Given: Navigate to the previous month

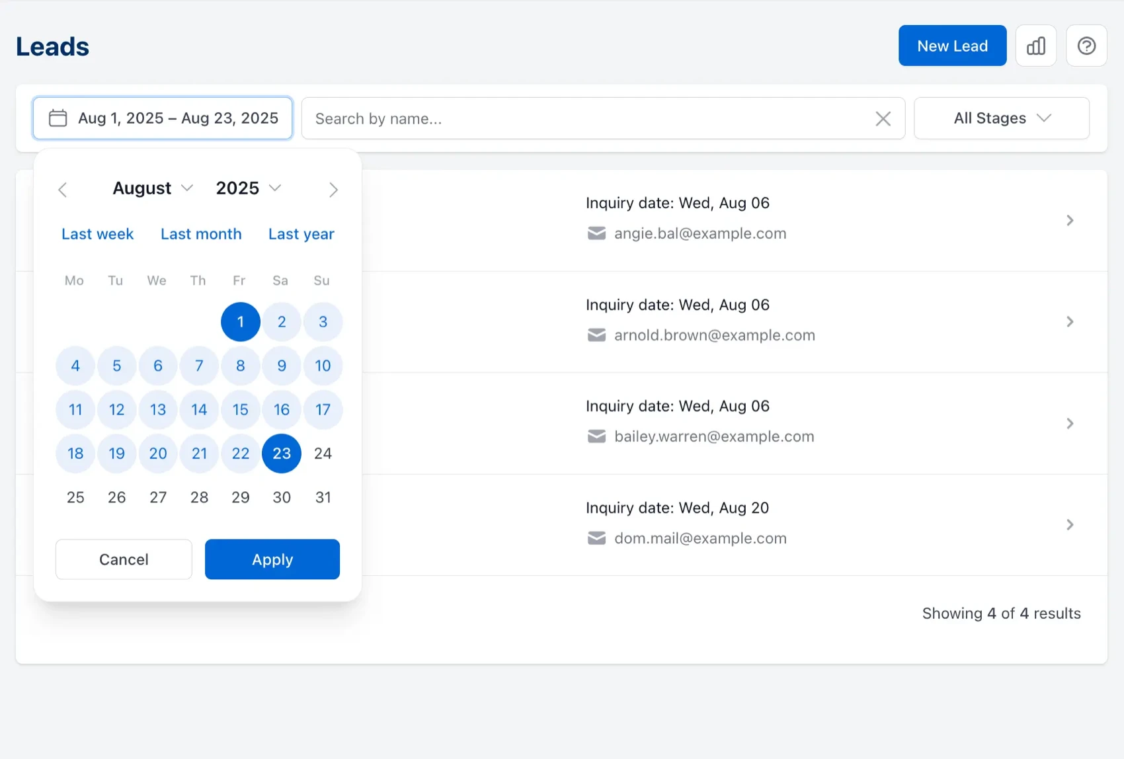Looking at the screenshot, I should click(63, 189).
